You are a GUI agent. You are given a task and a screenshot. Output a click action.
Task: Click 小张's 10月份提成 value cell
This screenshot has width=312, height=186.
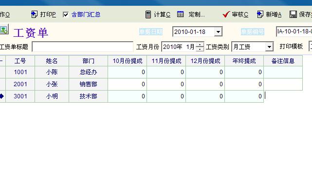coord(128,84)
